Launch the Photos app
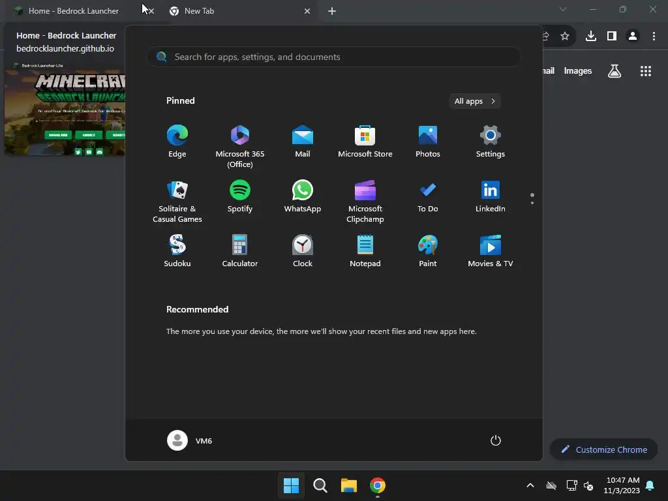 (x=428, y=142)
